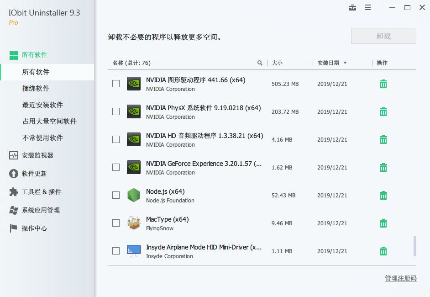Show 最近安装软件
Screen dimensions: 430x297
pyautogui.click(x=42, y=105)
